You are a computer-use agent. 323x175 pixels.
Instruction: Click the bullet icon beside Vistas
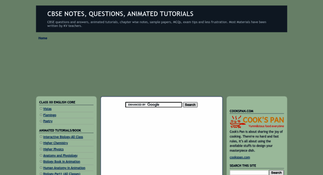click(x=41, y=109)
